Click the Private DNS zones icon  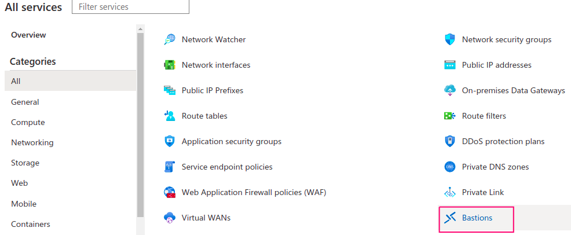(450, 167)
